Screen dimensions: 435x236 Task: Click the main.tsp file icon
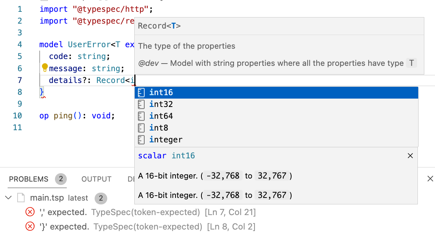tap(21, 198)
